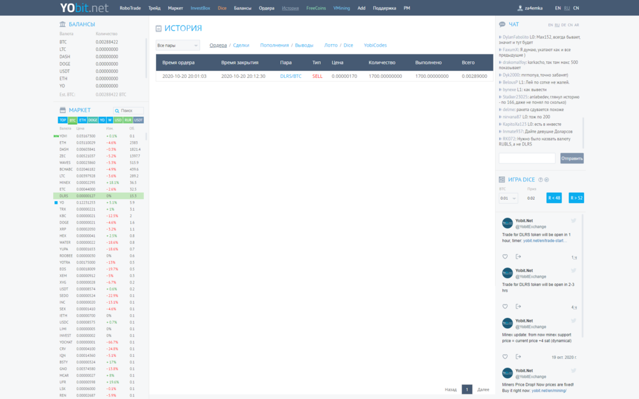Click Yobit.Net avatar on the 'open in 1 hour' tweet

[x=507, y=223]
